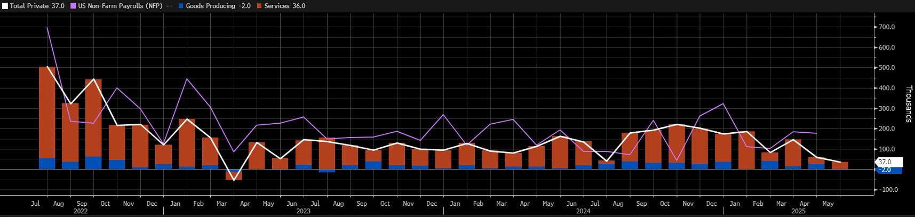
Task: Click the purple US Non-Farm Payrolls legend swatch
Action: pos(73,6)
